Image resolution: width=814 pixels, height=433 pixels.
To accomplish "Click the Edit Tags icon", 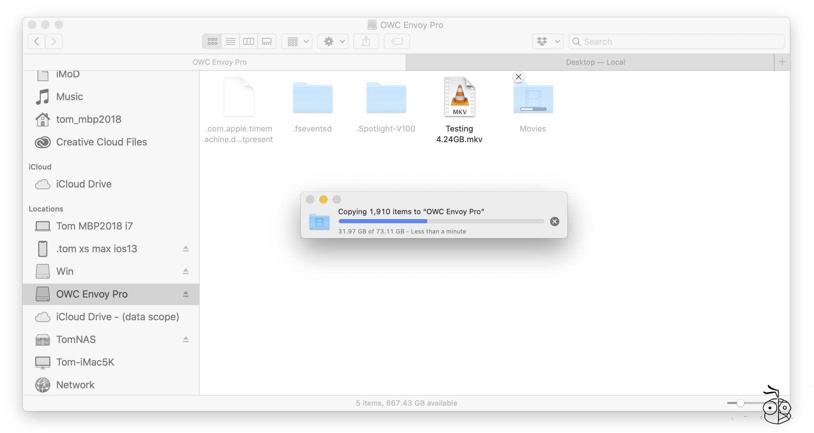I will 397,41.
